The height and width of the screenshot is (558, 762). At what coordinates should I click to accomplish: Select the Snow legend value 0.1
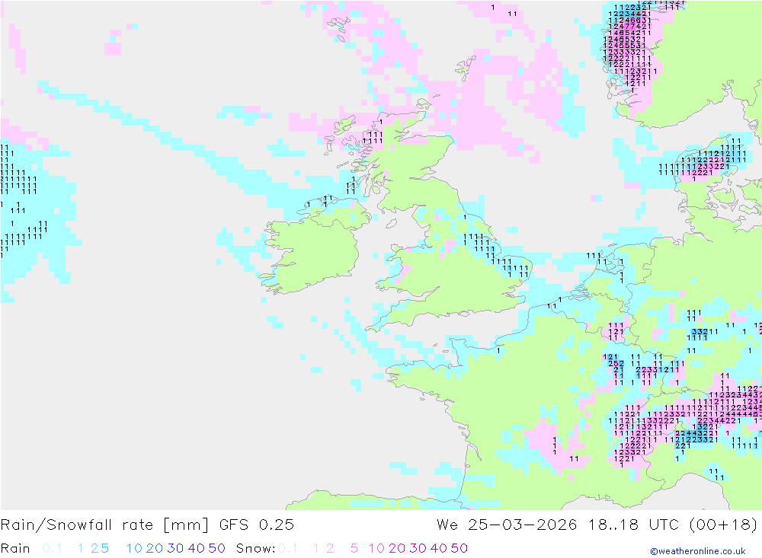[x=288, y=548]
